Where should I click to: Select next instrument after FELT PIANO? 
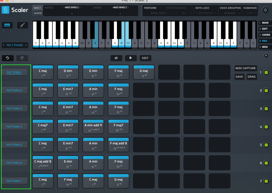pyautogui.click(x=26, y=45)
